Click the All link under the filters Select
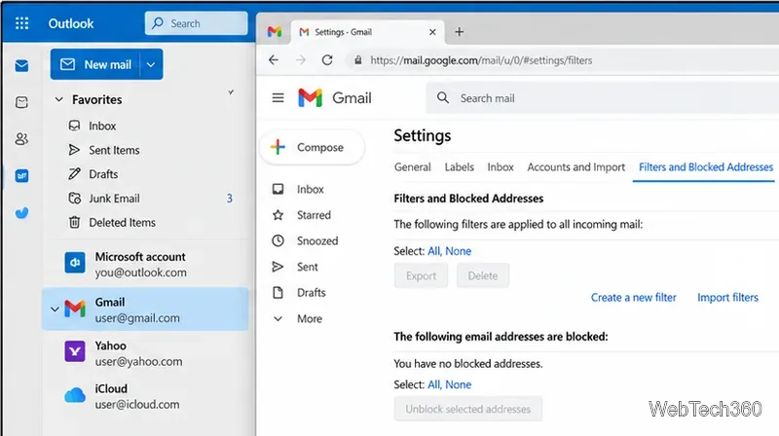This screenshot has height=436, width=779. [x=433, y=251]
